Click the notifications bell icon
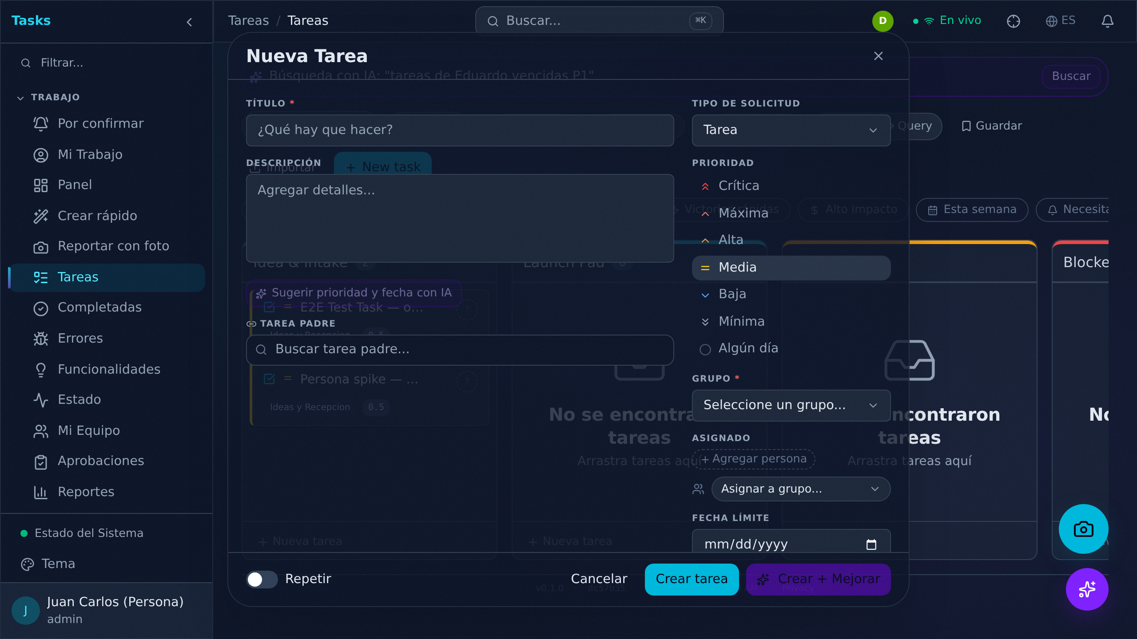The width and height of the screenshot is (1137, 639). (x=1107, y=21)
